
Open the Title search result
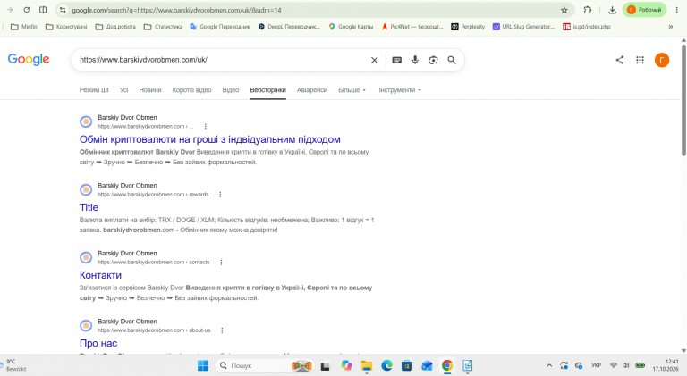(89, 207)
